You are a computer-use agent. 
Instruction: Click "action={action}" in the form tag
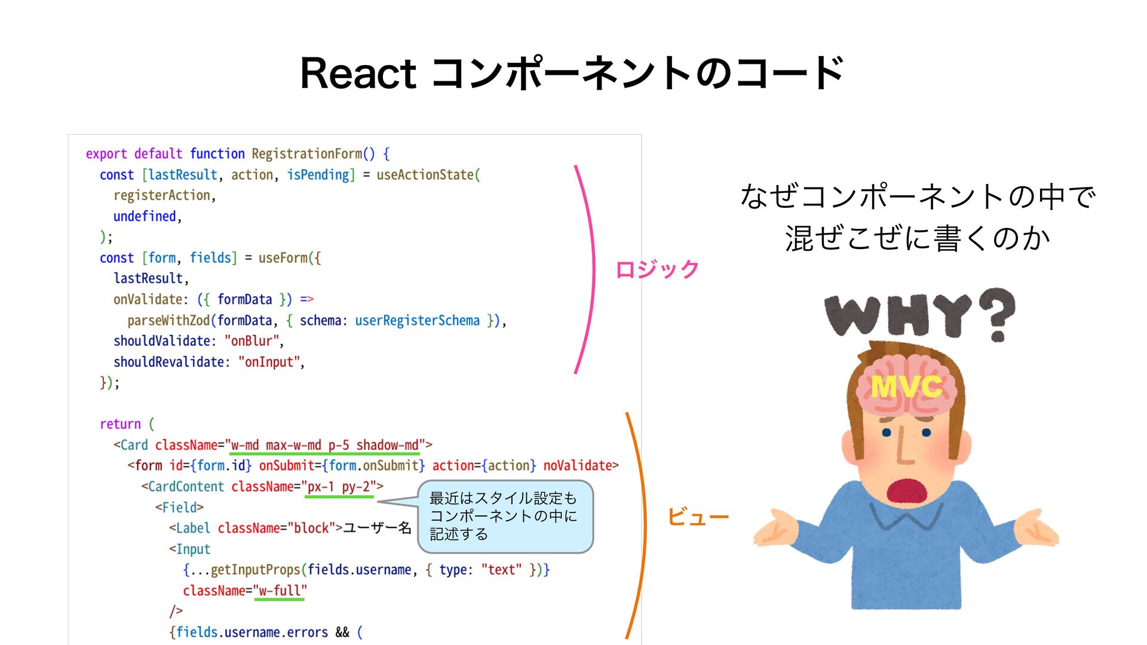[x=484, y=466]
